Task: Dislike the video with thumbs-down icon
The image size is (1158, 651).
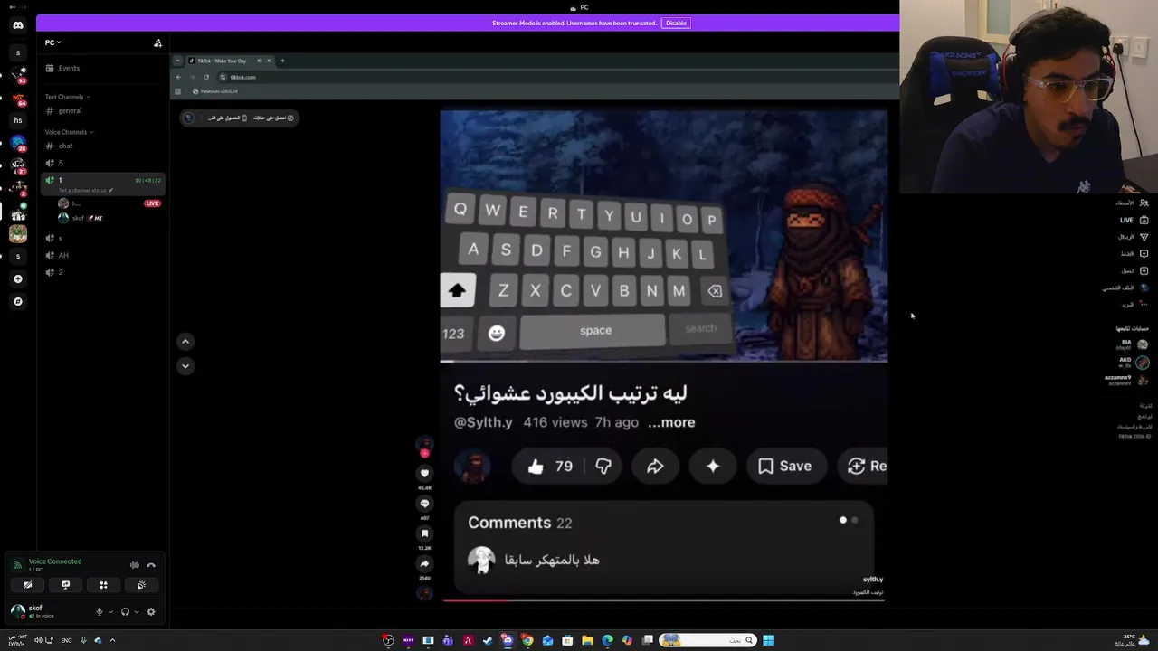Action: (603, 467)
